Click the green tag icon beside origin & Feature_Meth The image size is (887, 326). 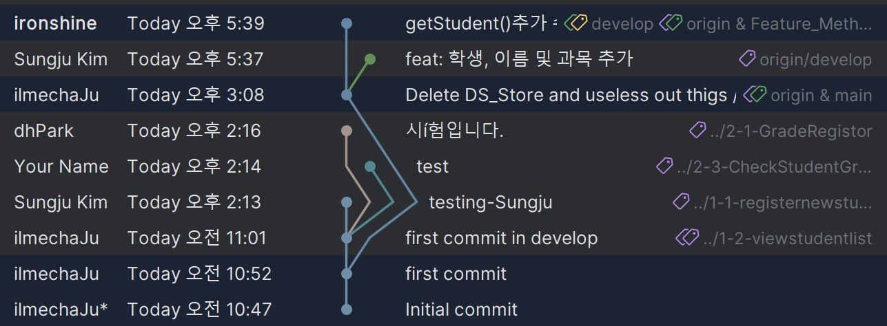671,24
